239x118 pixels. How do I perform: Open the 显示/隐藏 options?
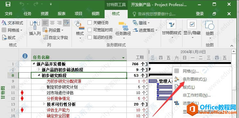tap(192, 29)
